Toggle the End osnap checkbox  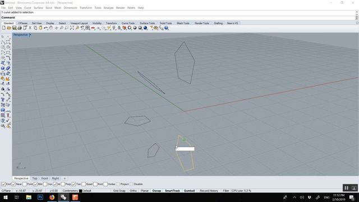4,184
